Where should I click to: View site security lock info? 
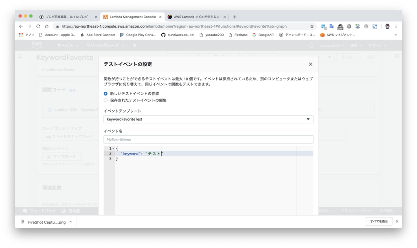tap(57, 26)
